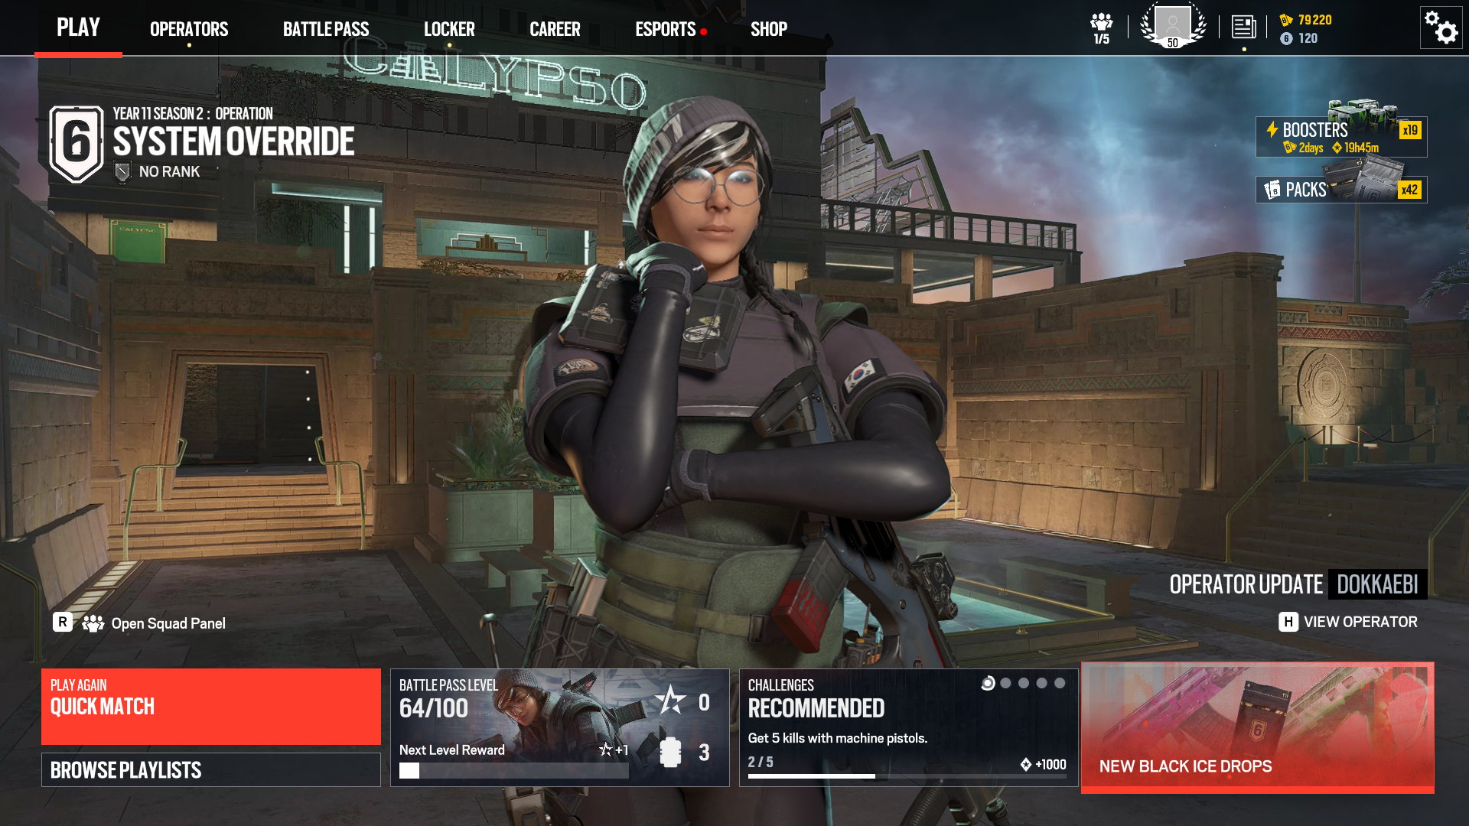Viewport: 1469px width, 826px height.
Task: Open the Battle Pass tab
Action: coord(326,29)
